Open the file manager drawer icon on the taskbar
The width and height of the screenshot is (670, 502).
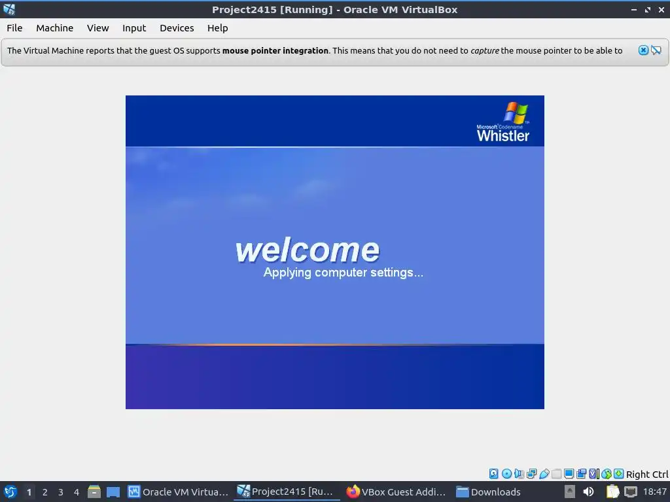click(x=94, y=492)
